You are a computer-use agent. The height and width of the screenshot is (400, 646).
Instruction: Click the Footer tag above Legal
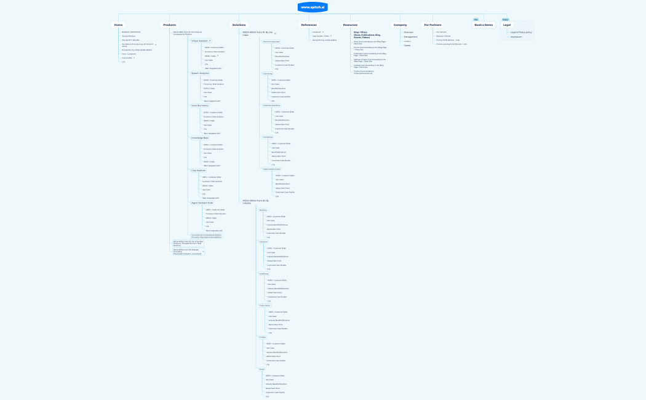[x=505, y=20]
